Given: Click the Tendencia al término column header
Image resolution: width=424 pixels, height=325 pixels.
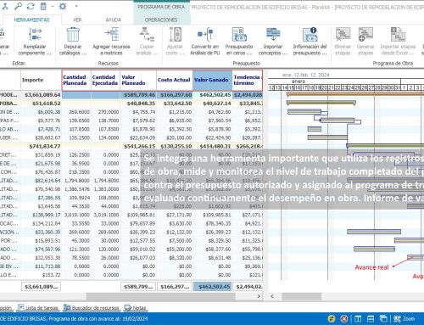Looking at the screenshot, I should click(x=248, y=80).
